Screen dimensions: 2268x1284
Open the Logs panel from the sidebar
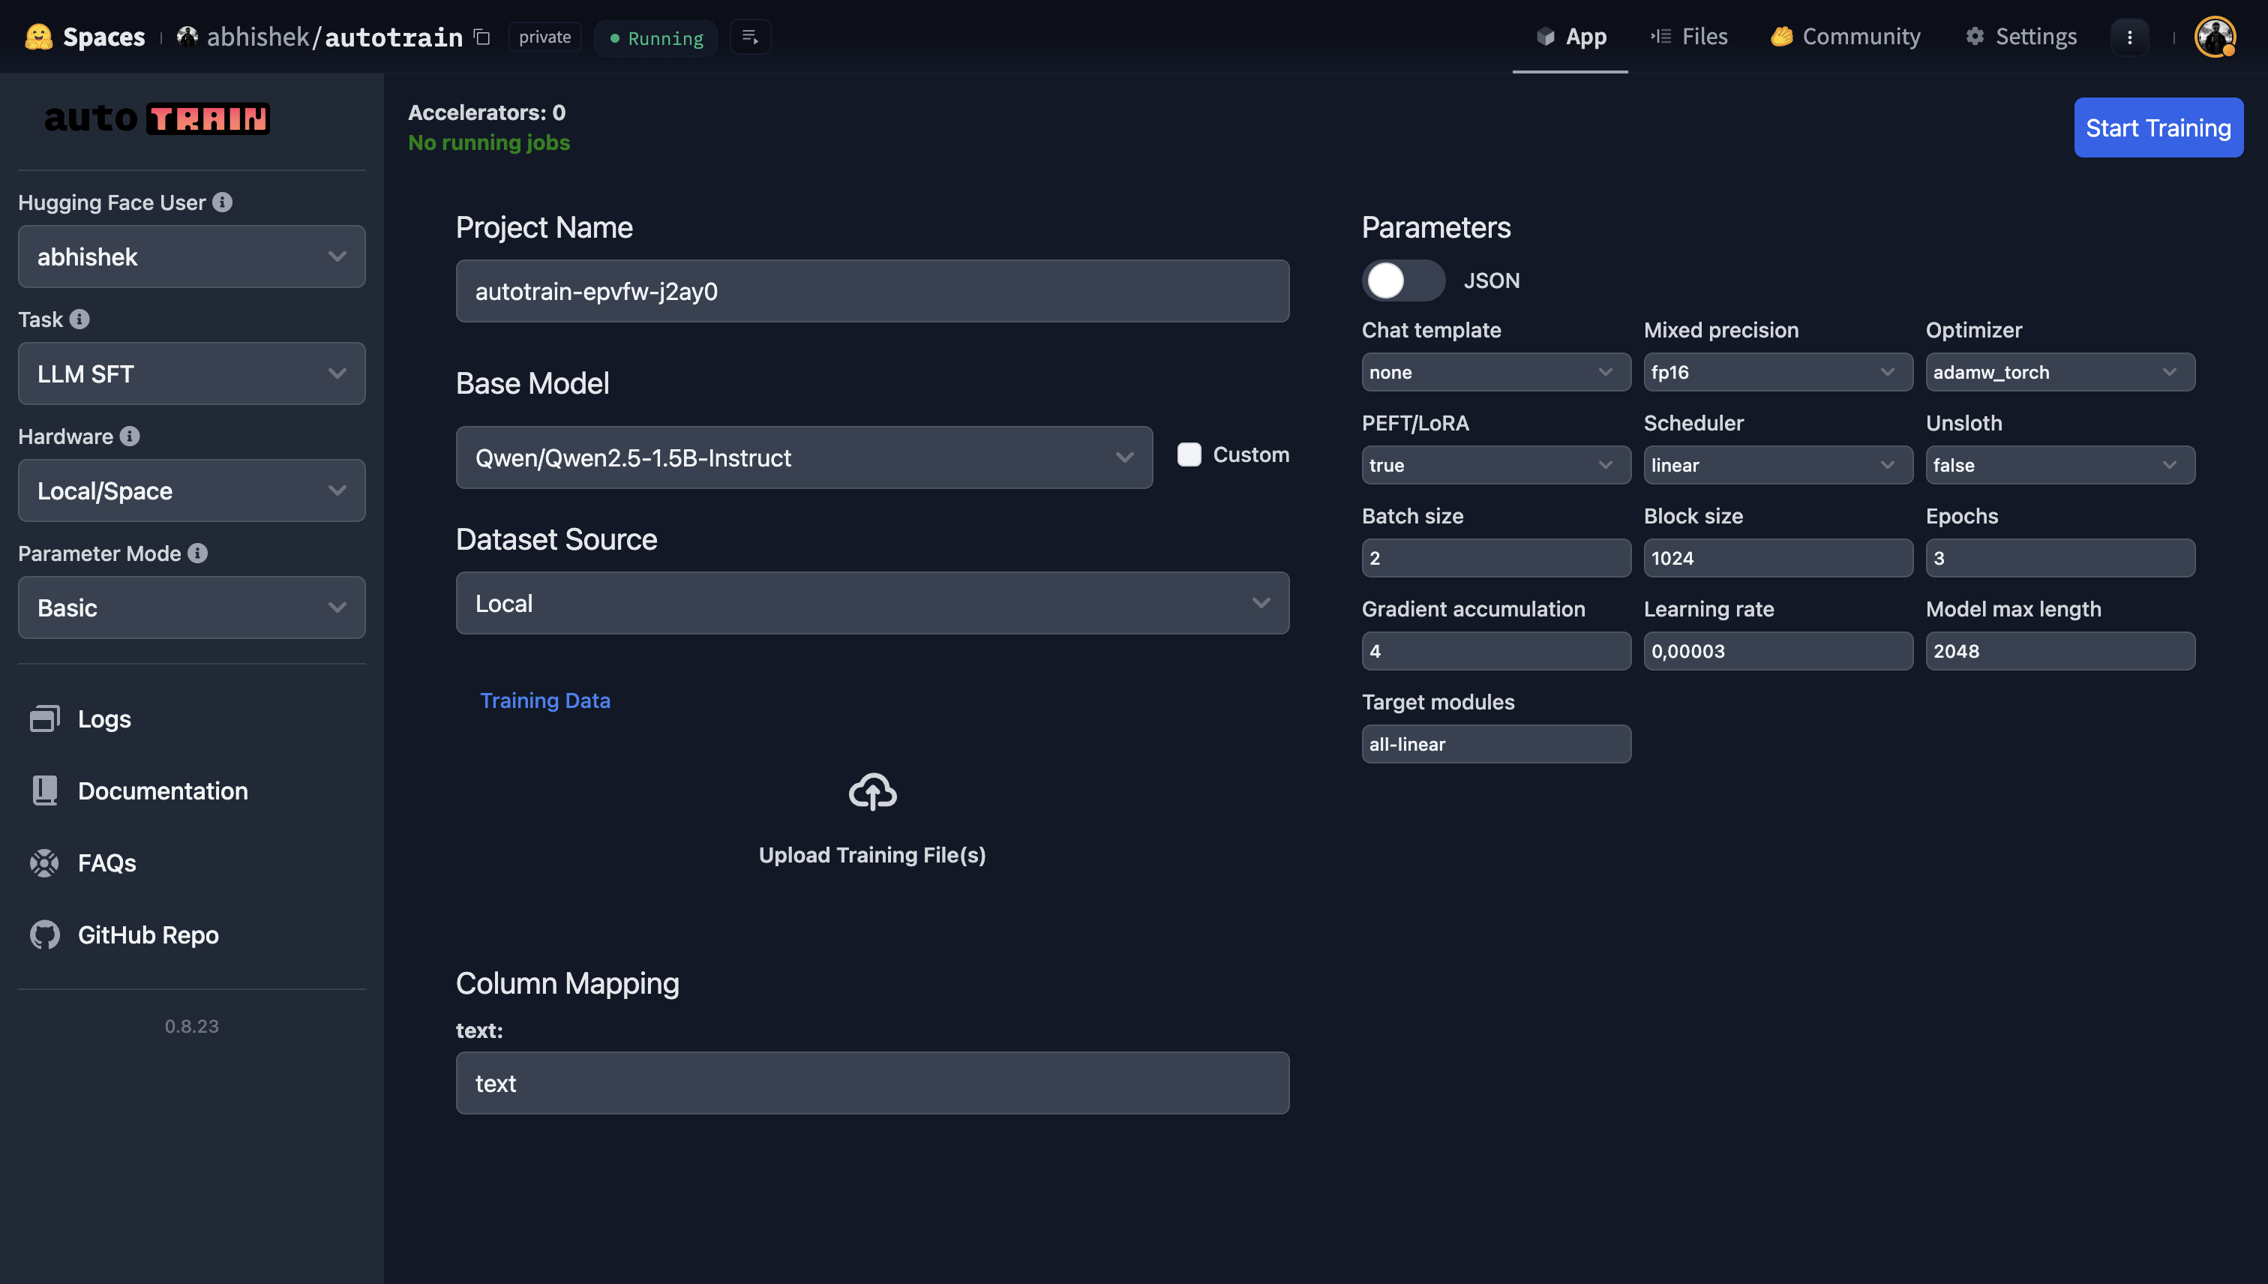click(x=103, y=718)
